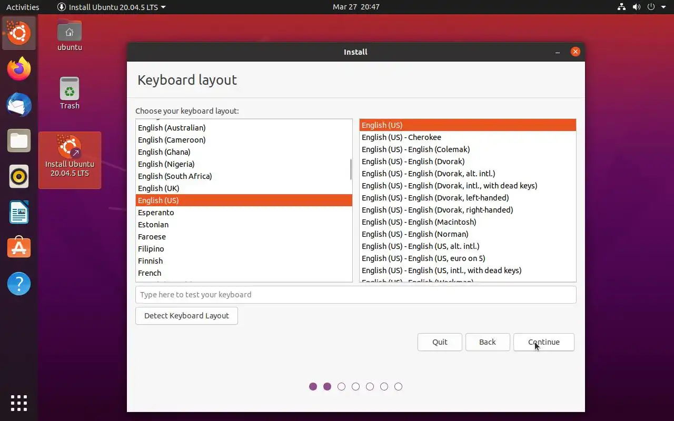Close the Install window
The image size is (674, 421).
(576, 52)
